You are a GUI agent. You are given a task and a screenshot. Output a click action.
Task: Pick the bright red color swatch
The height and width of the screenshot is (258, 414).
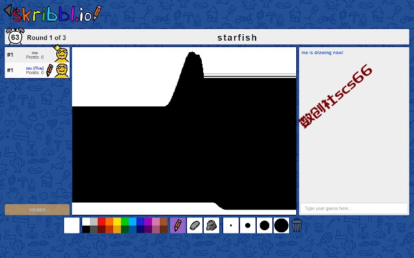point(102,221)
